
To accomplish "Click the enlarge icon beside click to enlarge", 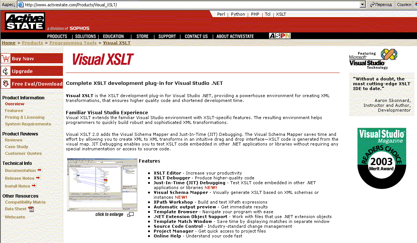I will pos(130,214).
